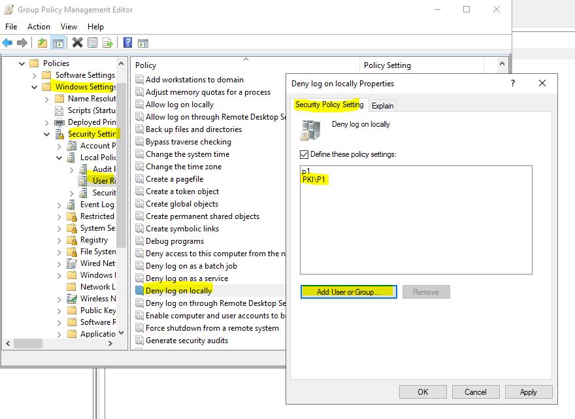Switch to the Explain tab
The width and height of the screenshot is (575, 419).
coord(382,106)
